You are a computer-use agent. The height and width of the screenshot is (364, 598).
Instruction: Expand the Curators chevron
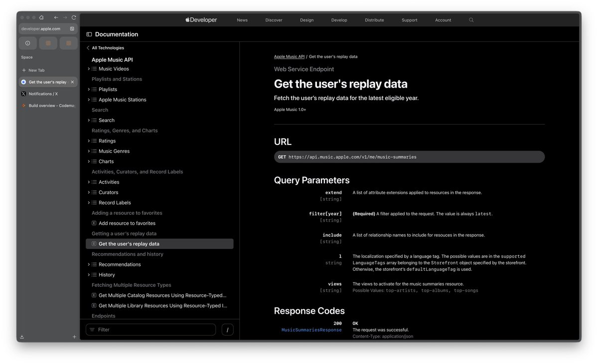click(89, 192)
